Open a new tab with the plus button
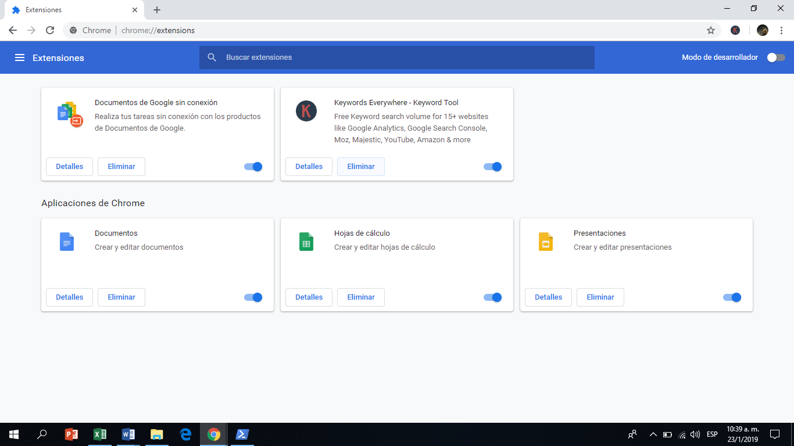Image resolution: width=794 pixels, height=446 pixels. pyautogui.click(x=157, y=10)
